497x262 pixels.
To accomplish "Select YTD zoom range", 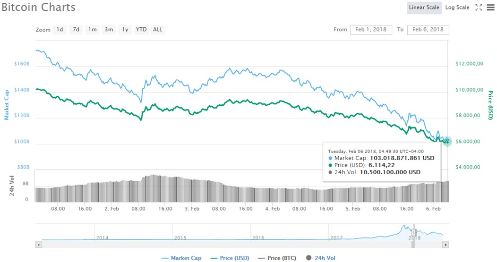I will pos(141,30).
